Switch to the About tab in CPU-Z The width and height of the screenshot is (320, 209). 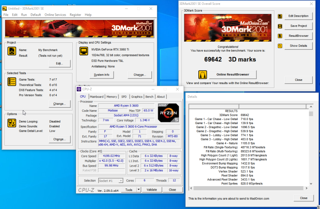(x=161, y=96)
